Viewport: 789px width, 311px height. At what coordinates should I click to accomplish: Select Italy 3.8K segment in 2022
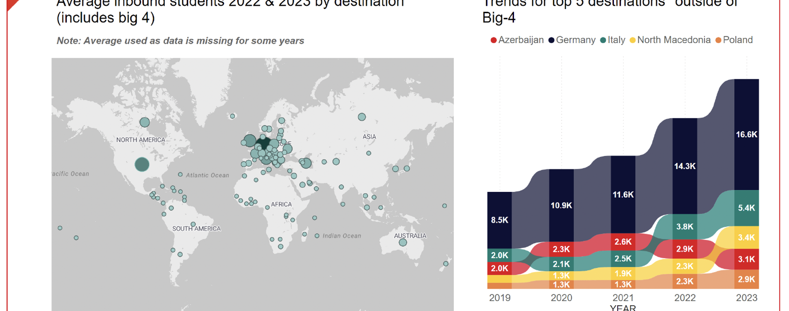685,227
